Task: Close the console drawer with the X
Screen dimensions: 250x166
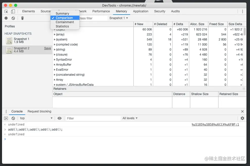Action: 242,111
